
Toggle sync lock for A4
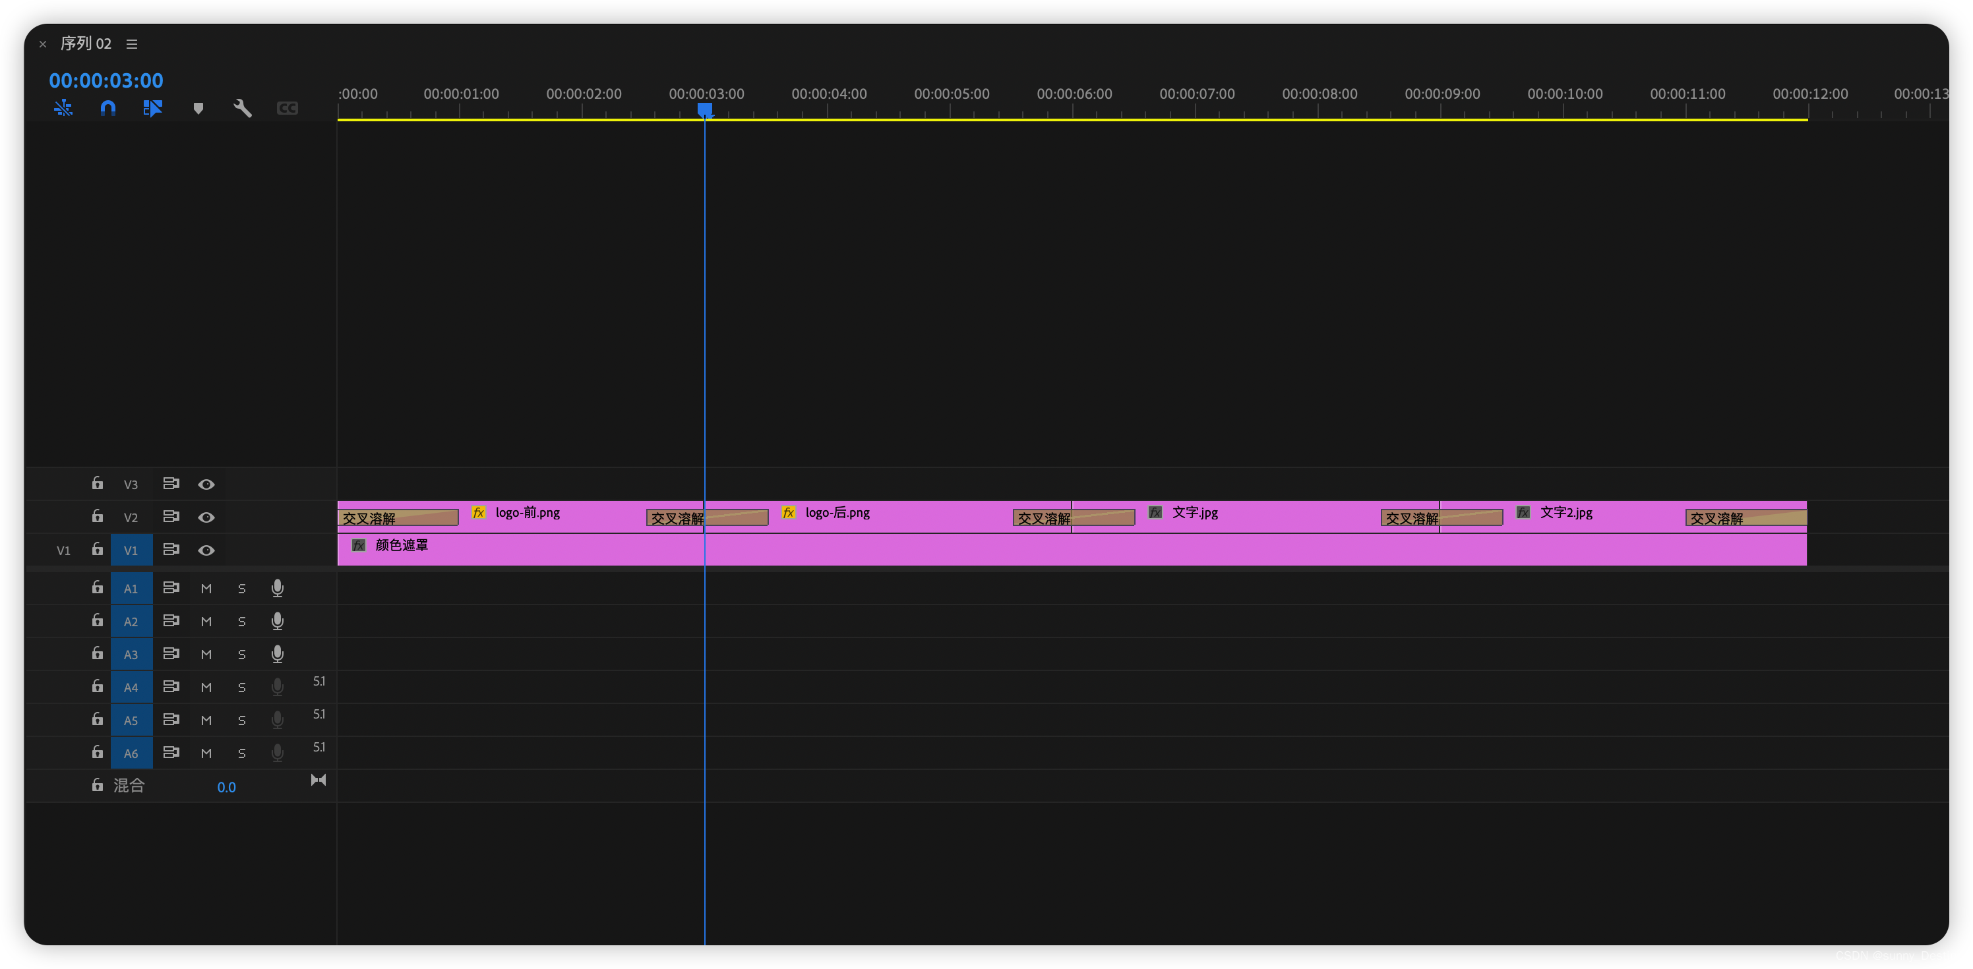tap(171, 687)
